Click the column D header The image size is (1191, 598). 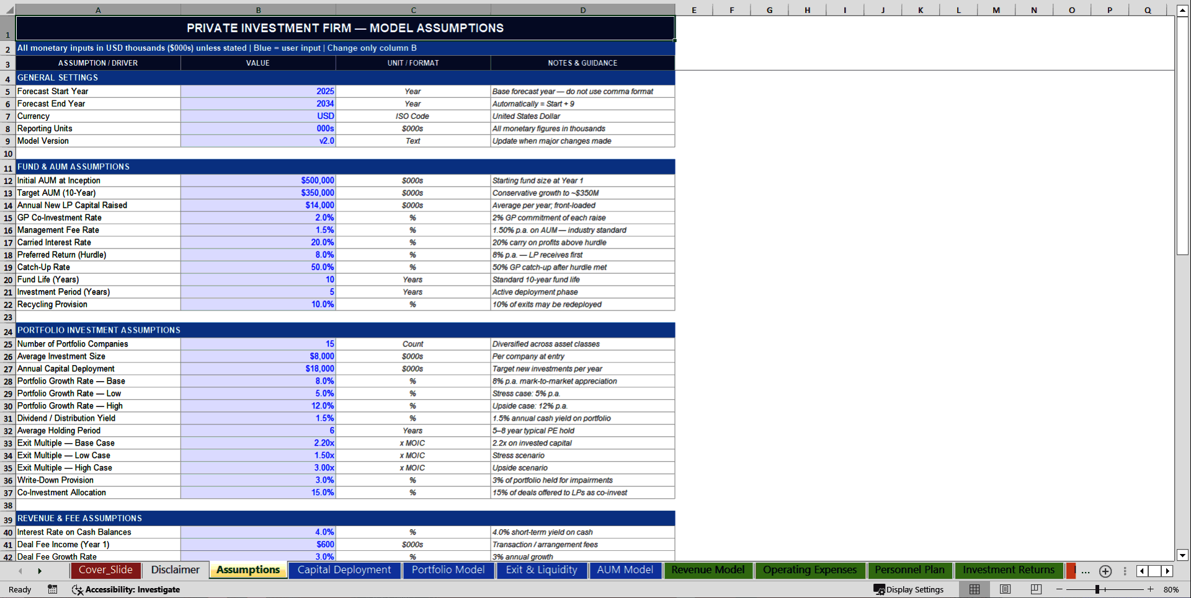582,10
